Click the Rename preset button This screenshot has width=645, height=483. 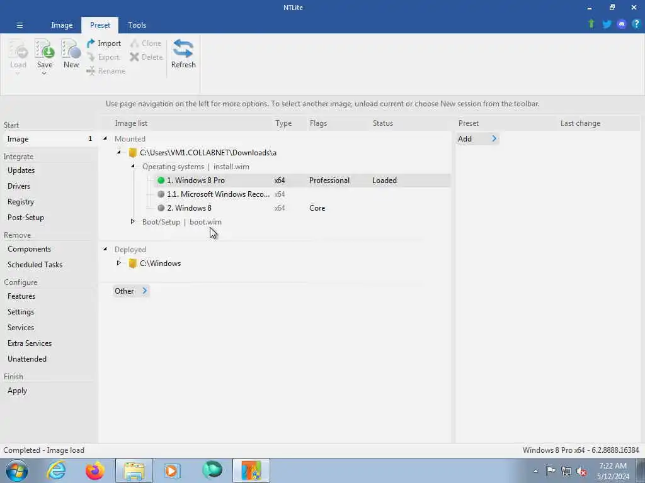coord(106,71)
